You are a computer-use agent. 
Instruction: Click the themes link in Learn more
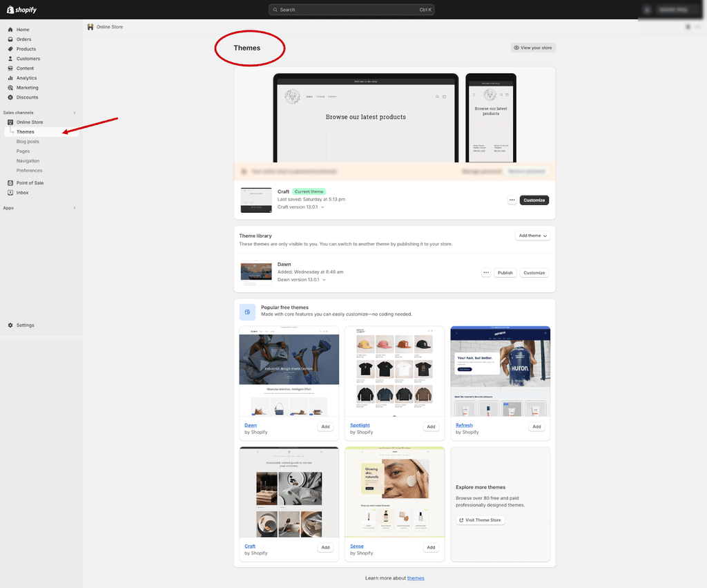pyautogui.click(x=415, y=578)
